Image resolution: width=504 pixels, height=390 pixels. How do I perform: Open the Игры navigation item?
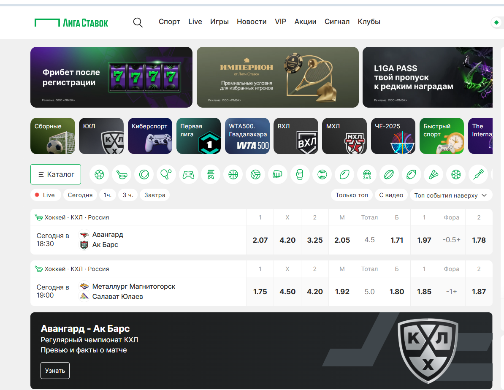pos(219,22)
